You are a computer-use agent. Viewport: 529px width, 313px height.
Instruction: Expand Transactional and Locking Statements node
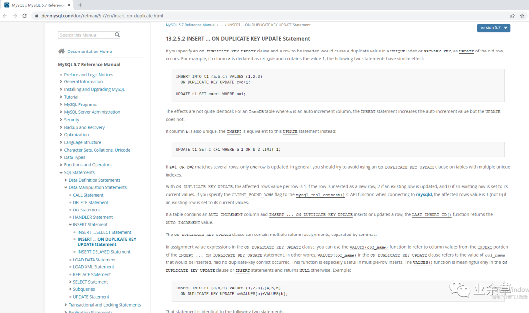66,305
